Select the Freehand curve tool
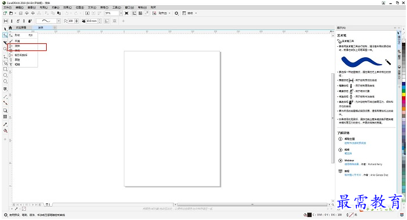Screen dimensions: 407x220 point(5,57)
